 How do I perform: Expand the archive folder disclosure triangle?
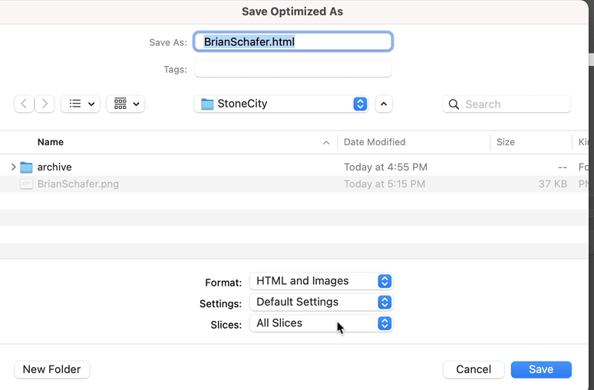coord(13,167)
